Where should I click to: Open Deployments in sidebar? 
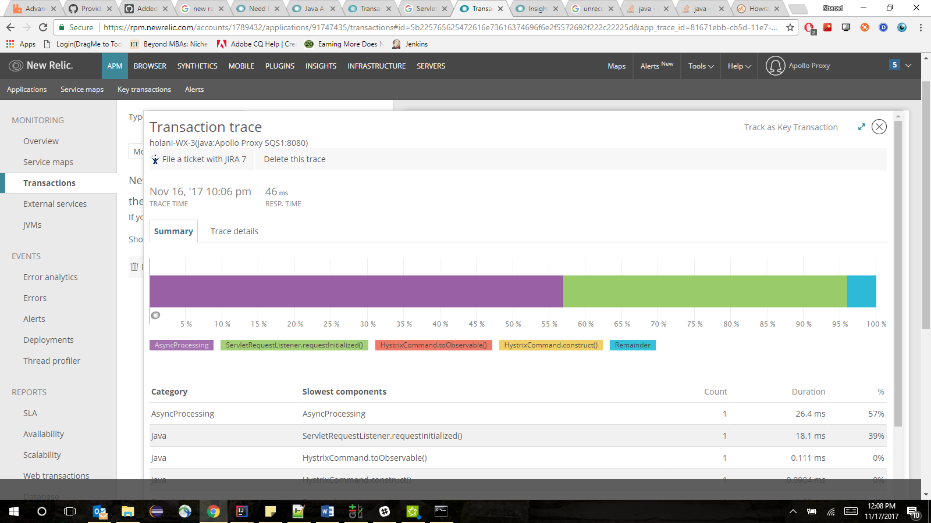click(48, 340)
